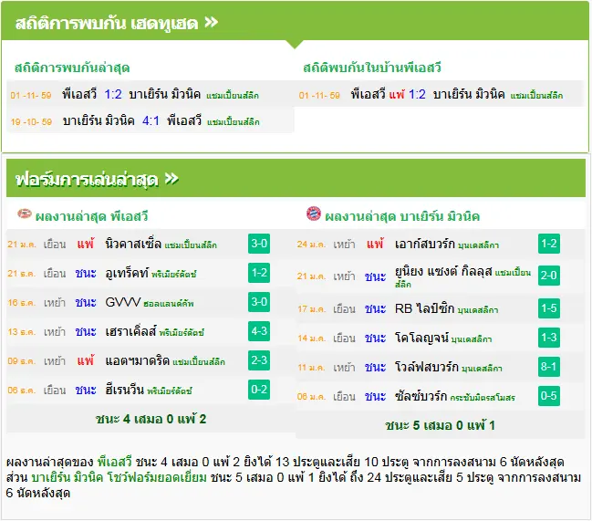
Task: Click score 1:2 in latest head-to-head list
Action: 113,94
